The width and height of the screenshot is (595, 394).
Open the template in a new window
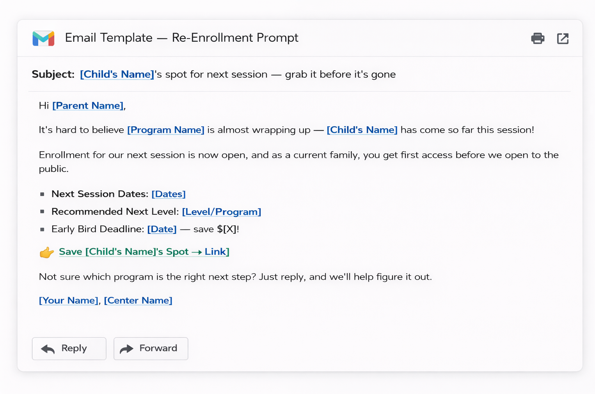pyautogui.click(x=563, y=38)
